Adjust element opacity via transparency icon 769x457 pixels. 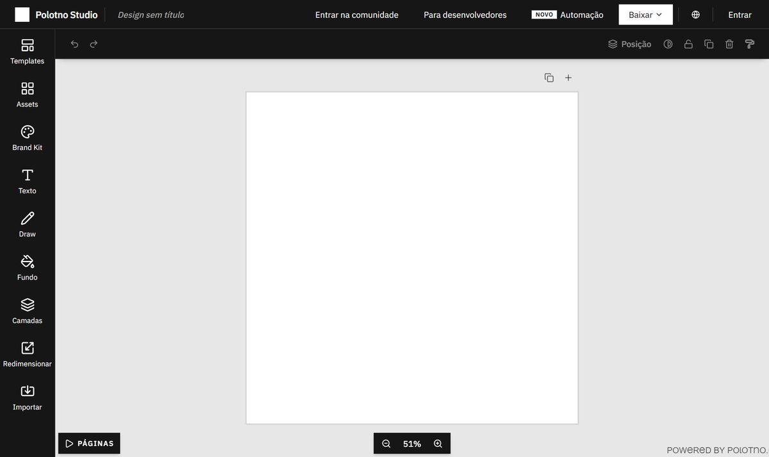pos(668,44)
